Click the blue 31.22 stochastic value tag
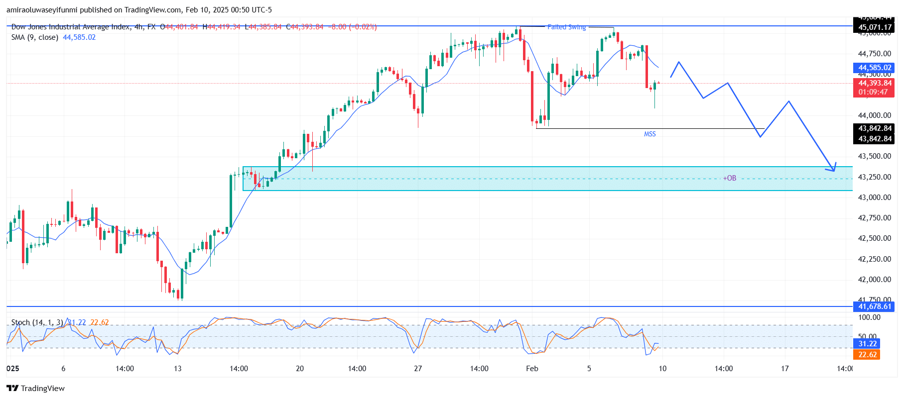Viewport: 904px width, 399px height. 867,344
